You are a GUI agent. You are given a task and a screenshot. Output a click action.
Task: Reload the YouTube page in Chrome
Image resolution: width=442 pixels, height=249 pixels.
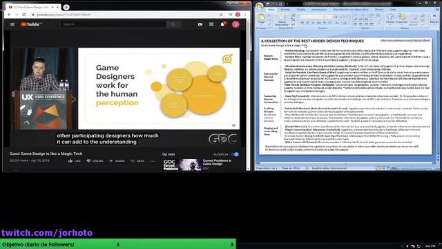24,15
